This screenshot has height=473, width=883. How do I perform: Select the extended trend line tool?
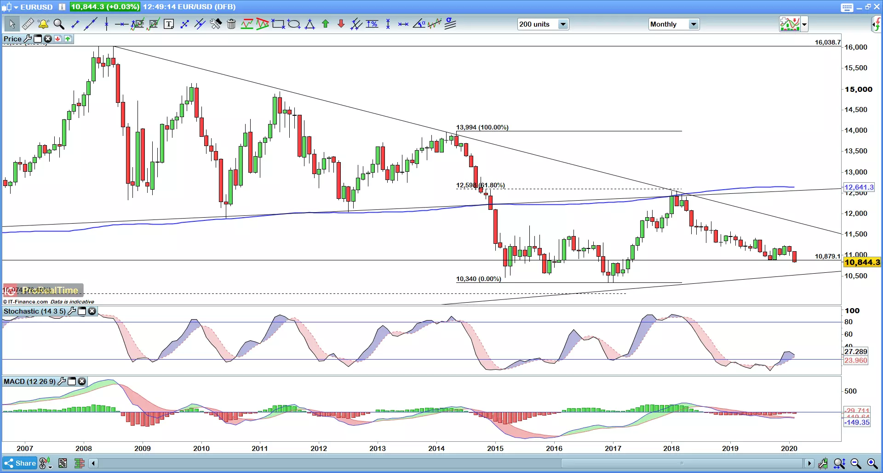[x=91, y=24]
